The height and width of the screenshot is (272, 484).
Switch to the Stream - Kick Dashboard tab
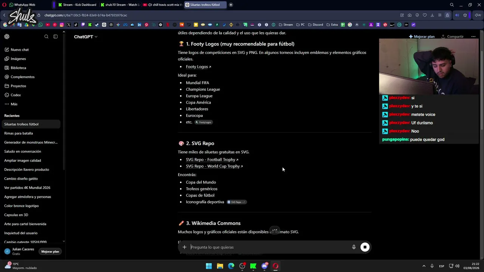(x=78, y=5)
